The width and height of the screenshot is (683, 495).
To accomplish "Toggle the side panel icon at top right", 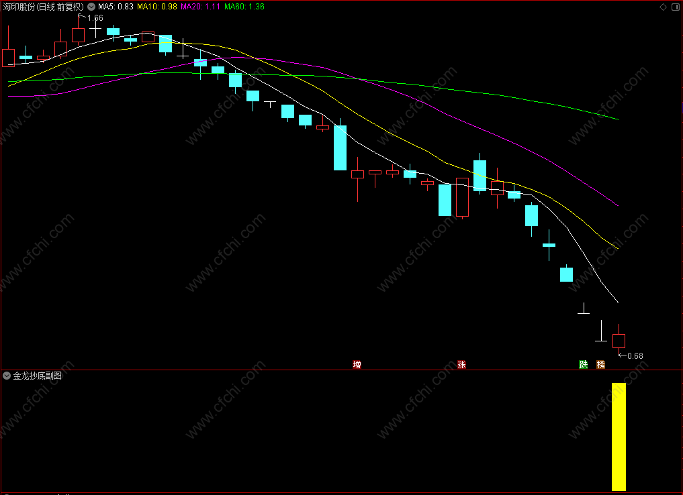I will [x=676, y=7].
